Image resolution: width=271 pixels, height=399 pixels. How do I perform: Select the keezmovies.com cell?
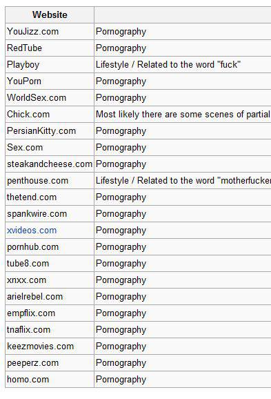(x=50, y=347)
